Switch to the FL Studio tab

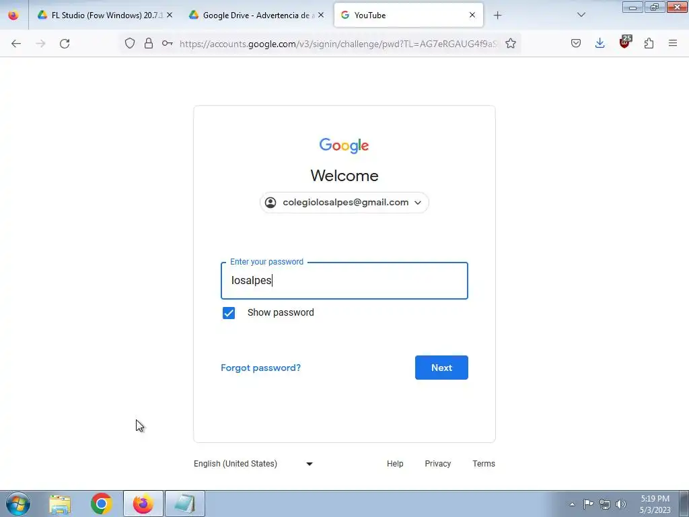point(105,15)
